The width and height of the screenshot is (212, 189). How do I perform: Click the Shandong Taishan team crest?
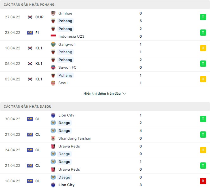53,138
